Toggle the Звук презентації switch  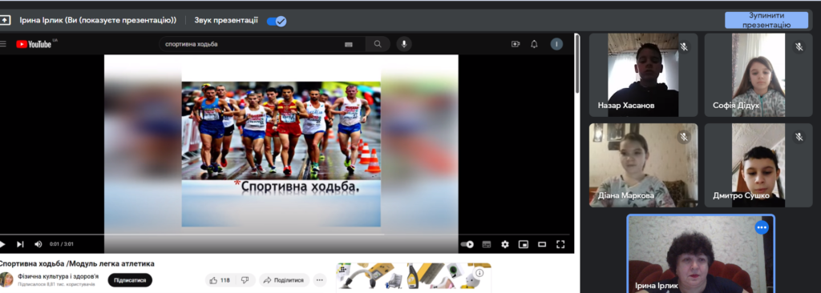click(276, 21)
